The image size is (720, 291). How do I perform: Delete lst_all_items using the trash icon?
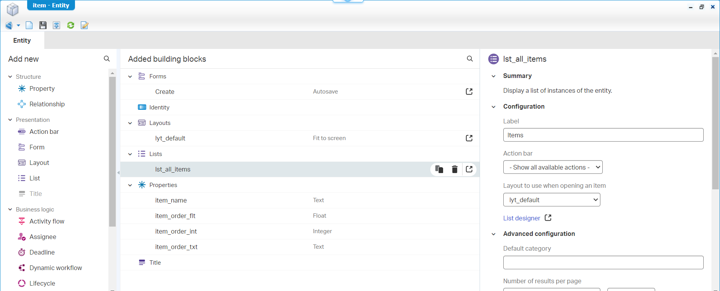point(454,169)
